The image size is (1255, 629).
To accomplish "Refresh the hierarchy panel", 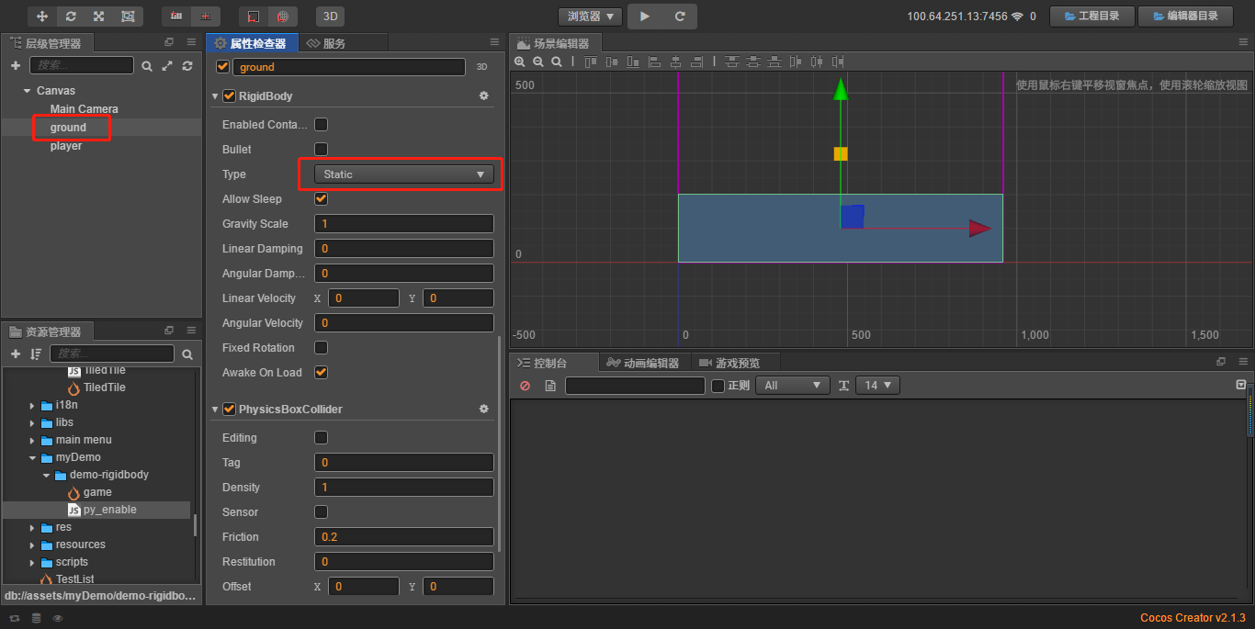I will pos(187,66).
